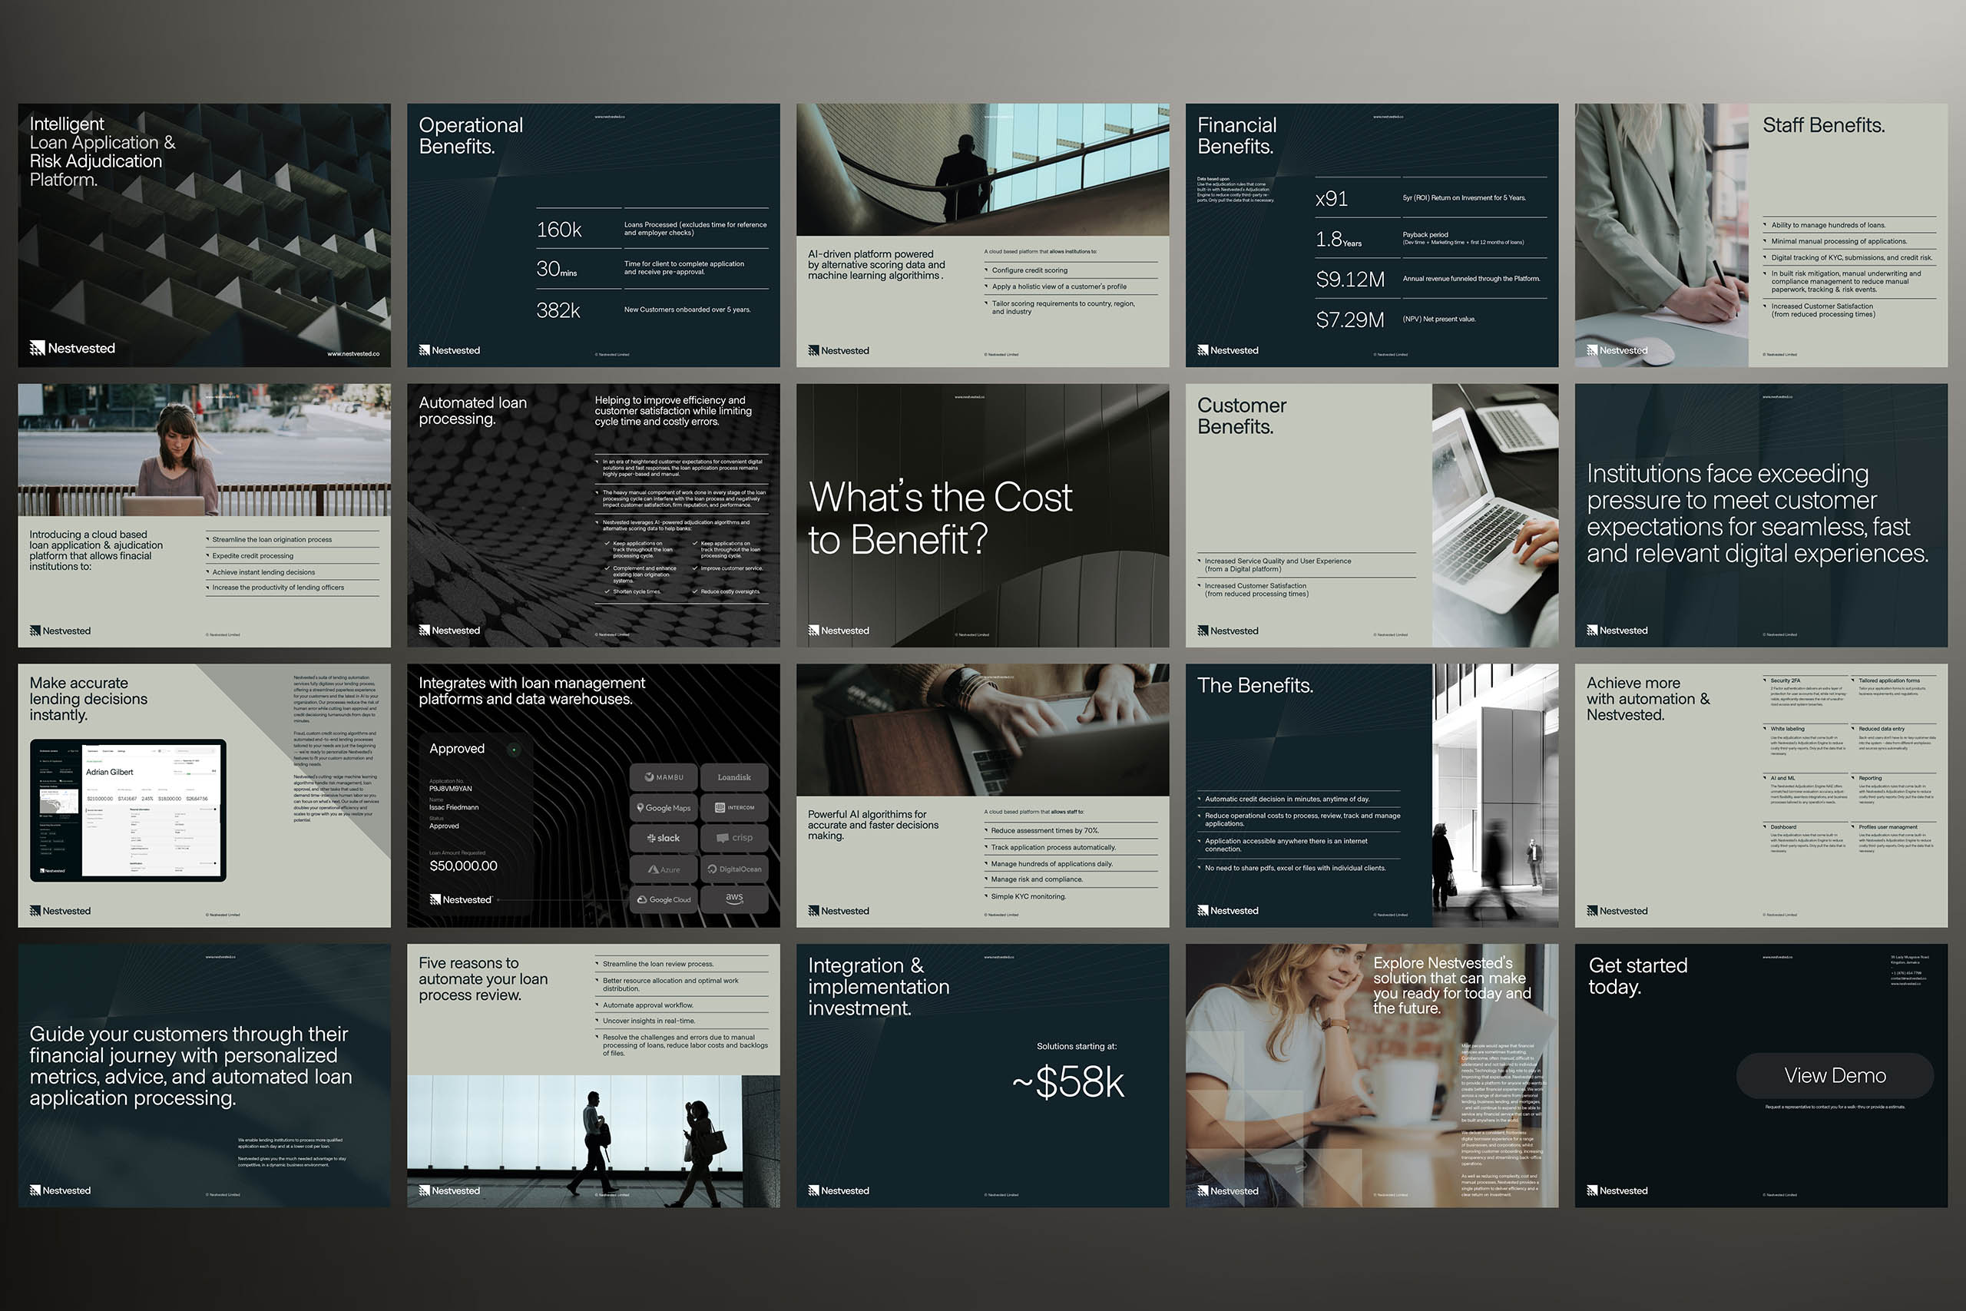This screenshot has width=1966, height=1311.
Task: Expand the Increase the productivity of lending officers arrow
Action: [x=207, y=588]
